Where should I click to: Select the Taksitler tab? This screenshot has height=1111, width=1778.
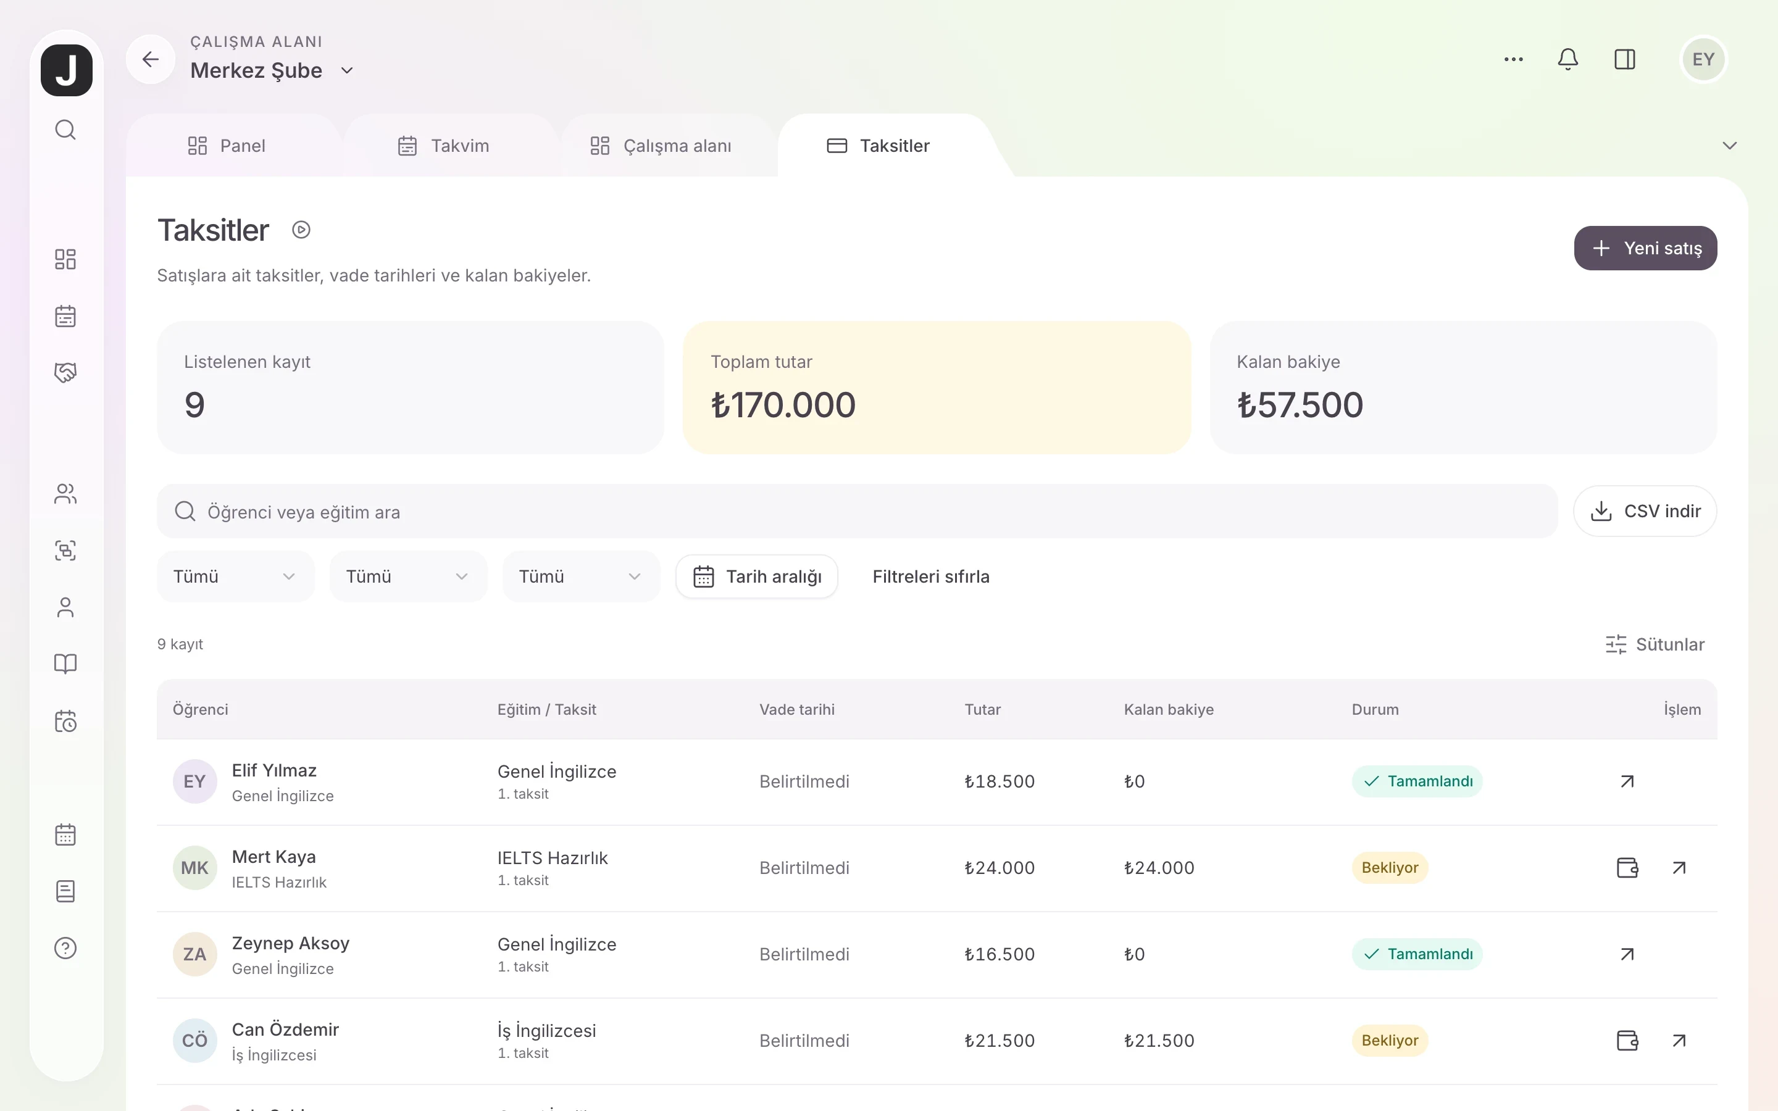[x=878, y=146]
